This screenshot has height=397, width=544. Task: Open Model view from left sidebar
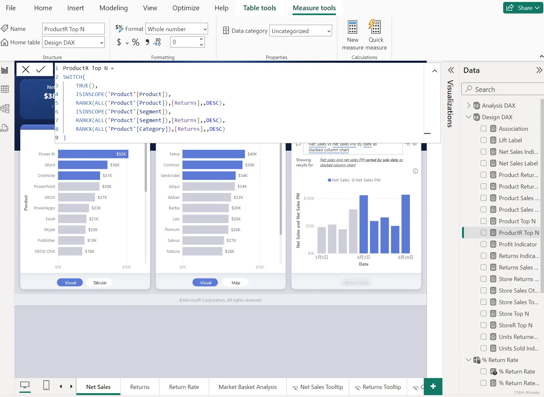click(x=5, y=108)
